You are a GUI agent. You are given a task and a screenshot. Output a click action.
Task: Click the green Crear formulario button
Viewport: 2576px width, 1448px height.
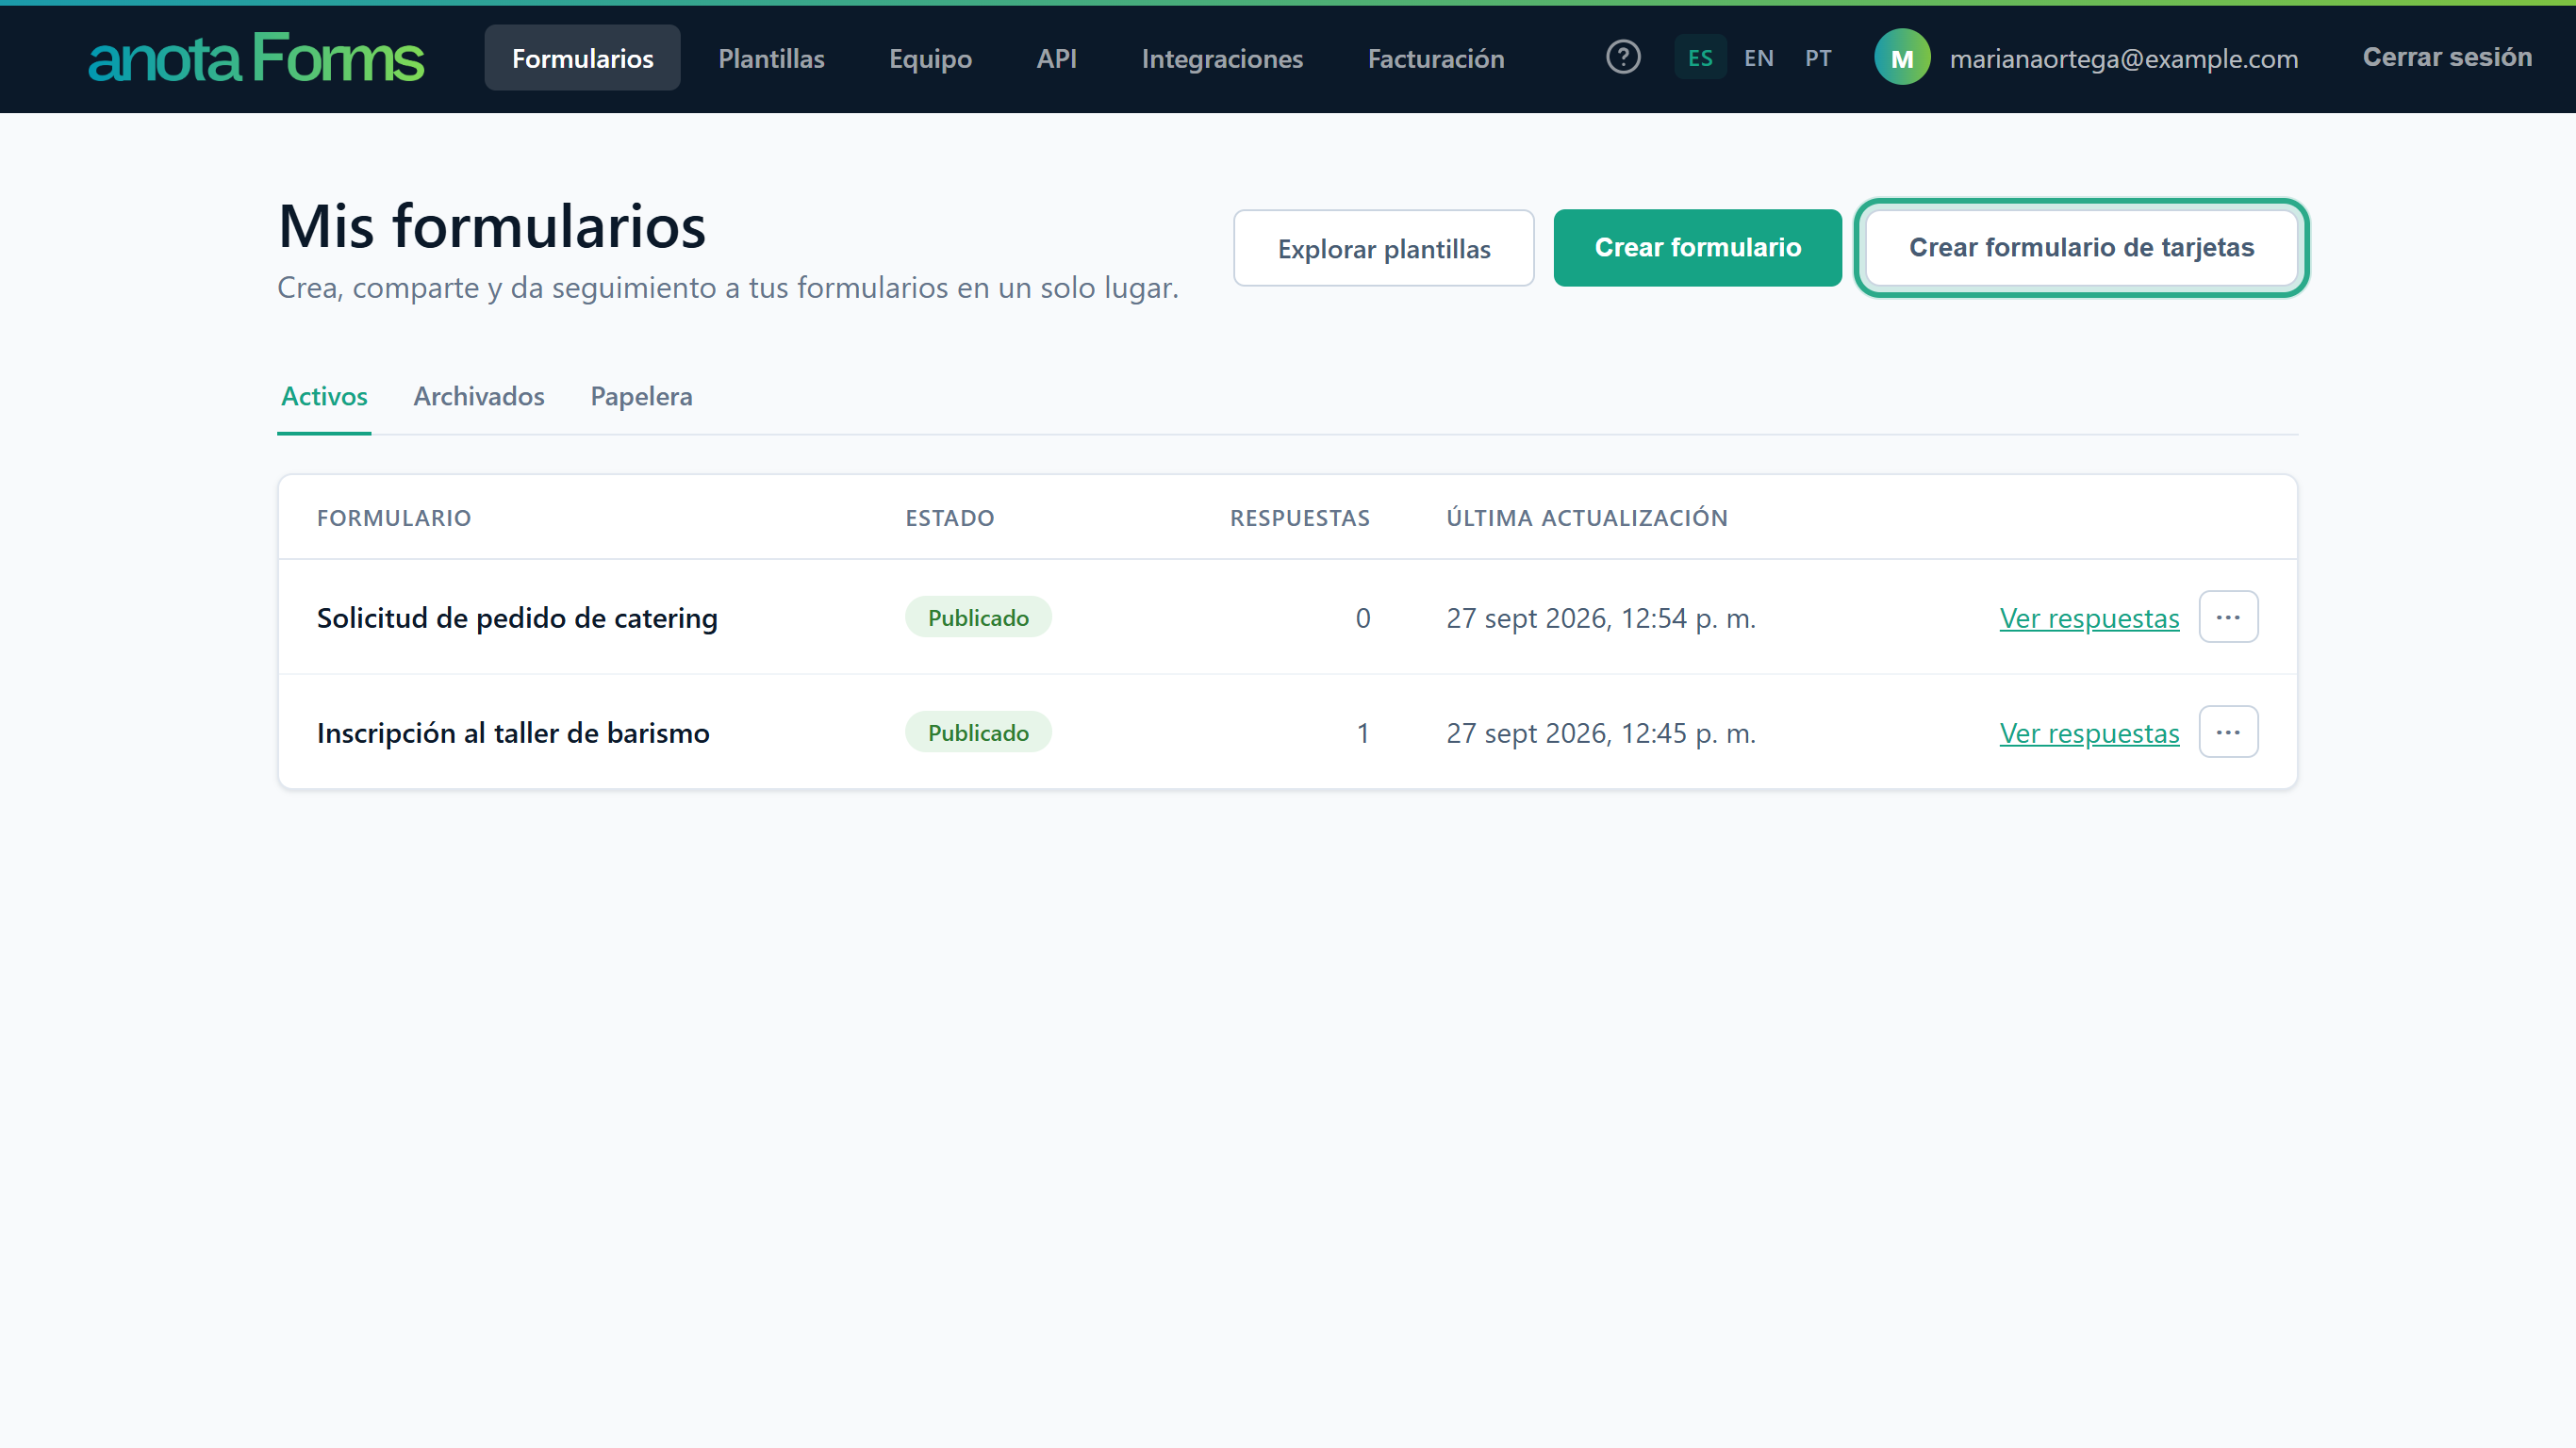point(1697,248)
